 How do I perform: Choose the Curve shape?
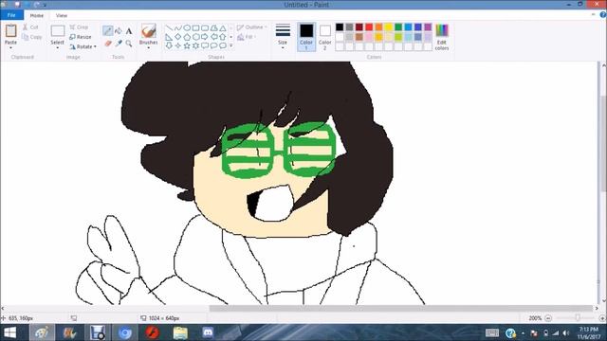[178, 28]
